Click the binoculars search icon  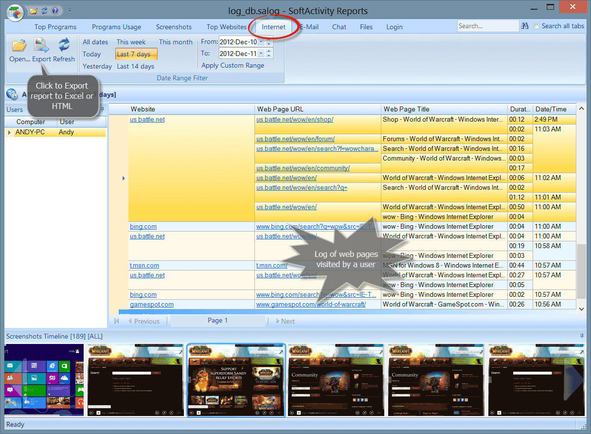pos(525,26)
